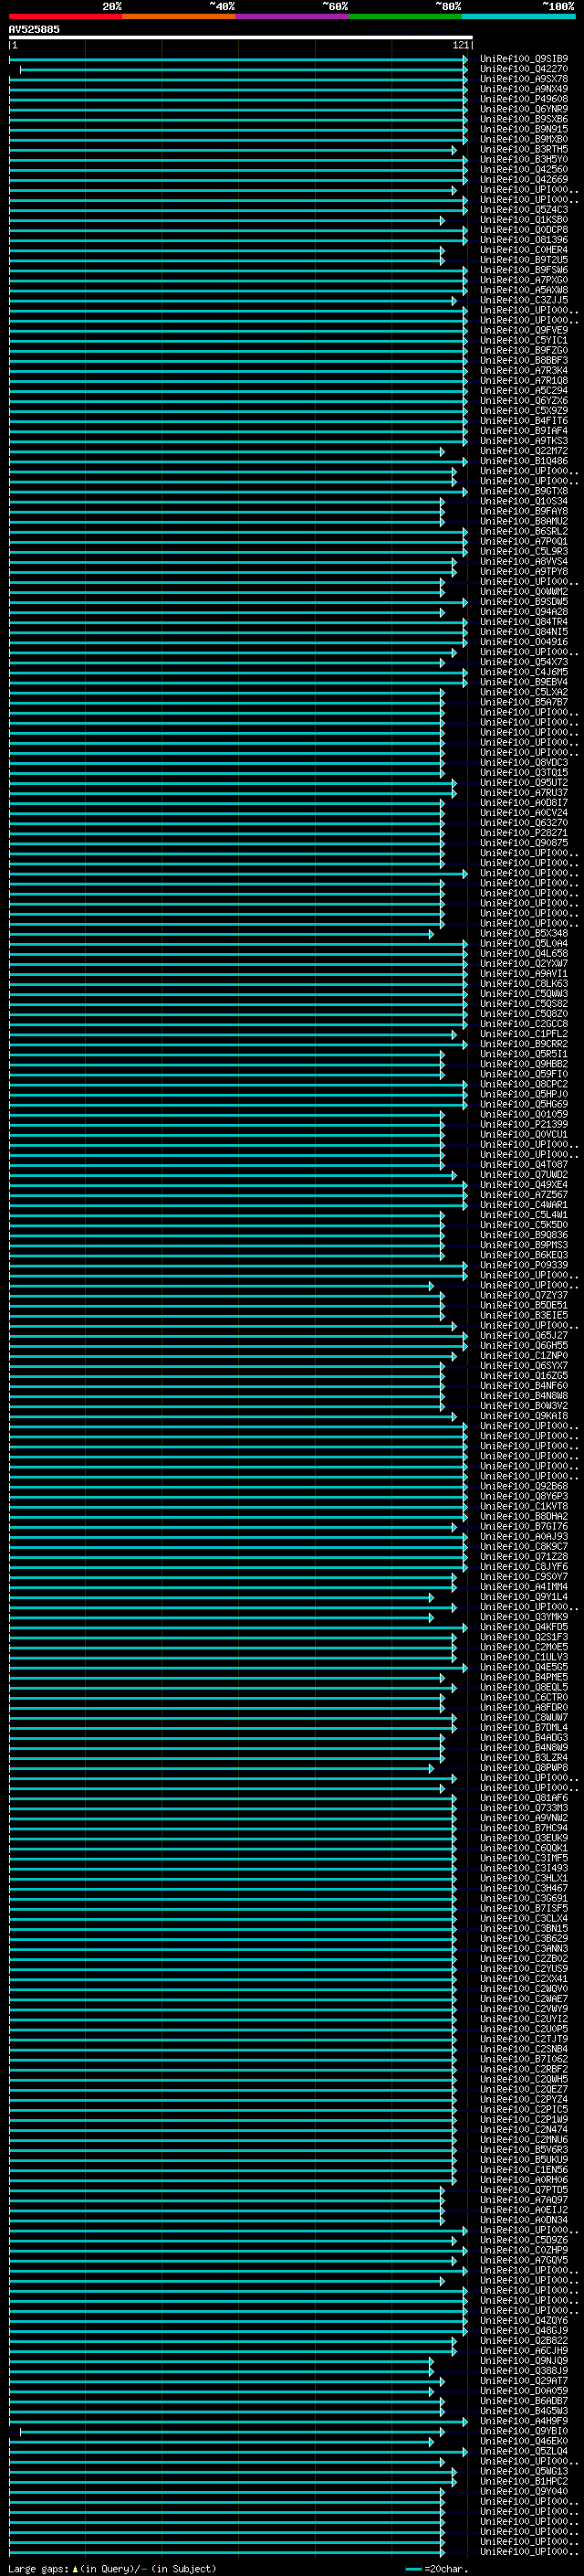
Task: Select hit UniRef100_C5YIC1
Action: [524, 340]
